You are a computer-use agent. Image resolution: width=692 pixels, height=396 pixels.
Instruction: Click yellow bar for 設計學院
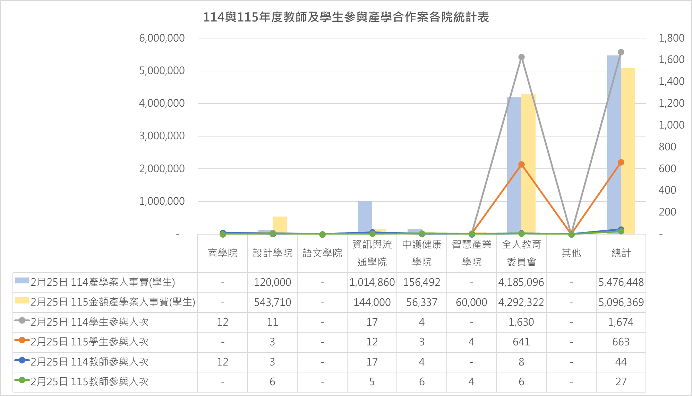click(x=280, y=224)
